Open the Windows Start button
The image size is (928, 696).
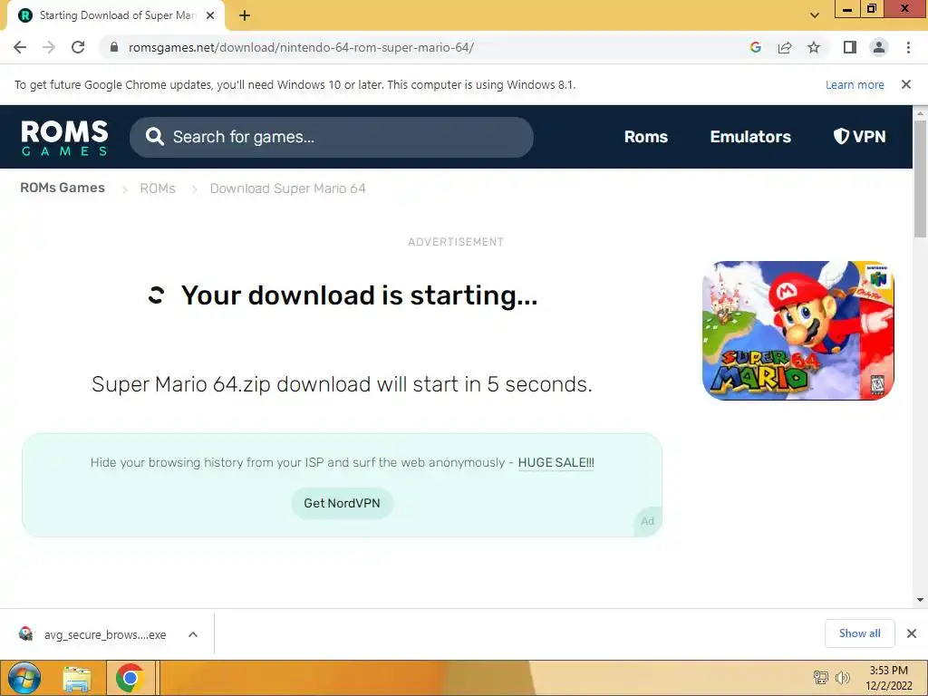(24, 678)
